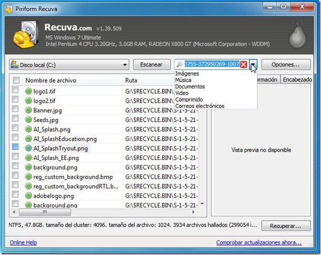Screen dimensions: 321x255
Task: Click the Piriform pear logo
Action: click(x=298, y=35)
